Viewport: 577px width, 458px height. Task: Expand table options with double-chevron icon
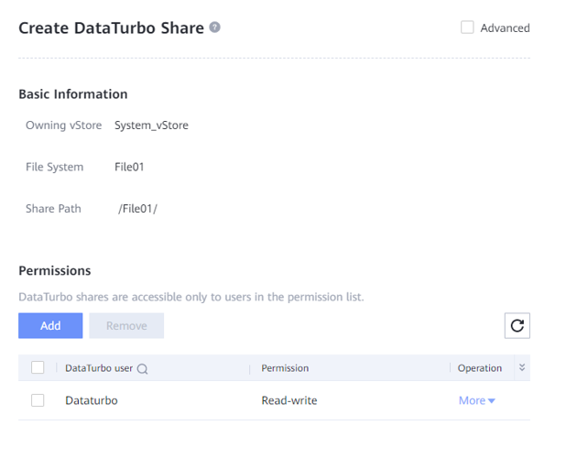coord(522,367)
